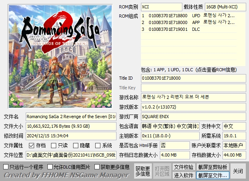Click the 文件校验 button
Viewport: 249px width, 181px height.
click(x=184, y=167)
